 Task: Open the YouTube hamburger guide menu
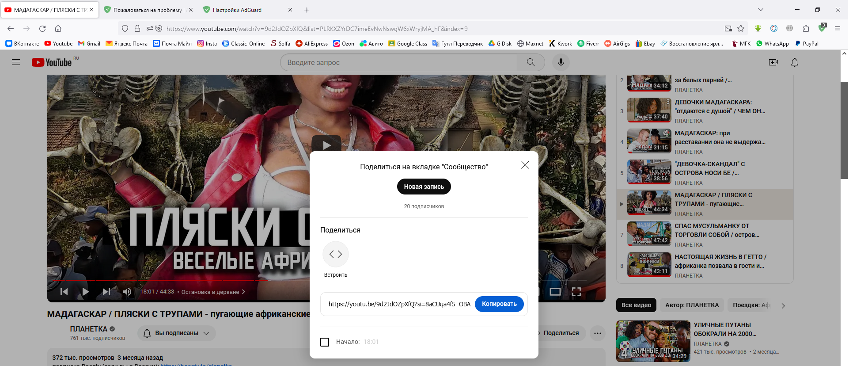click(x=16, y=62)
